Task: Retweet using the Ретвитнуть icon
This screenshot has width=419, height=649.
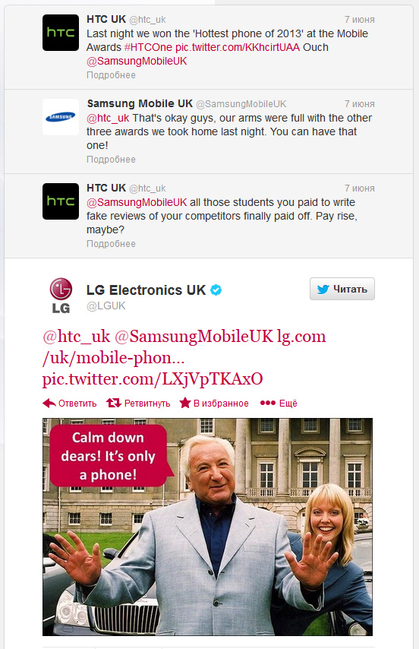Action: tap(113, 403)
